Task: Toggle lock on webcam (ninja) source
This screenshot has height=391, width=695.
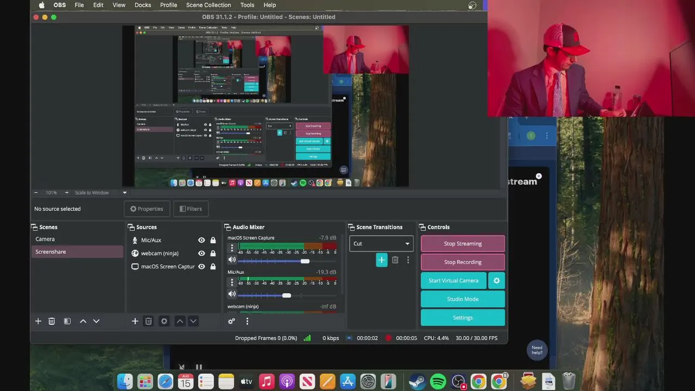Action: click(x=213, y=253)
